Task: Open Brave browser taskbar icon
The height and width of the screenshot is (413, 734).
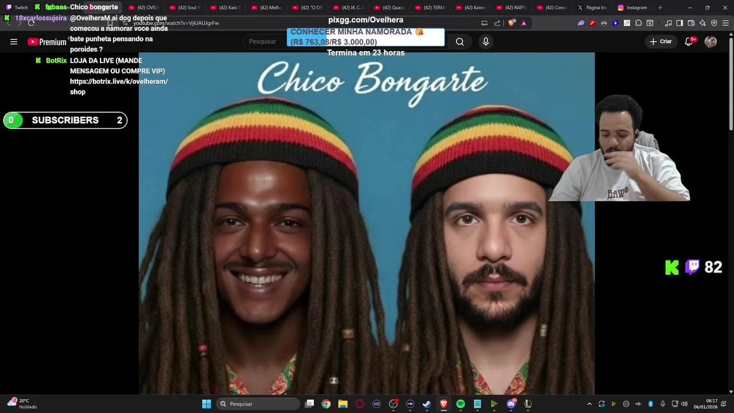Action: [444, 404]
